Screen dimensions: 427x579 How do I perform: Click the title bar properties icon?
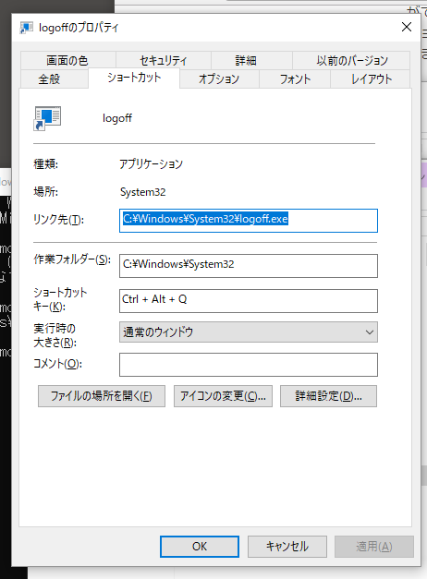coord(26,28)
